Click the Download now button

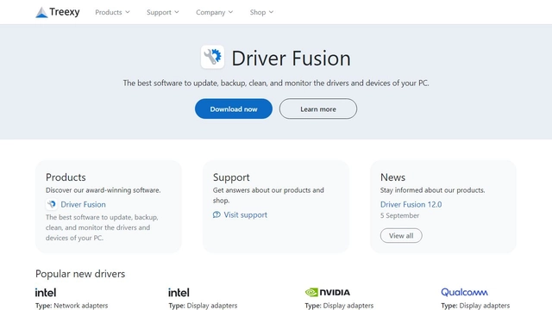coord(234,108)
